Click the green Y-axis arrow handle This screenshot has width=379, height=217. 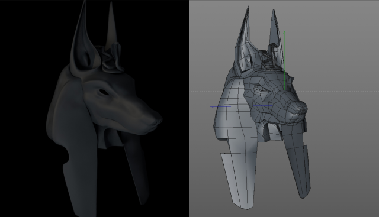(284, 32)
